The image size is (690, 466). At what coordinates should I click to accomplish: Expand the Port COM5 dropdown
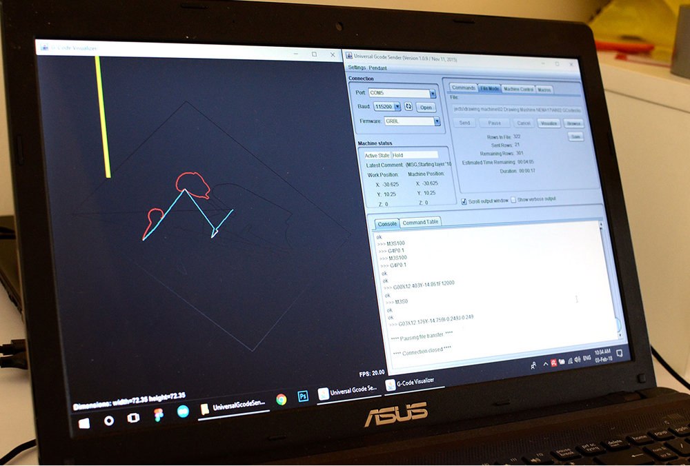pyautogui.click(x=433, y=94)
